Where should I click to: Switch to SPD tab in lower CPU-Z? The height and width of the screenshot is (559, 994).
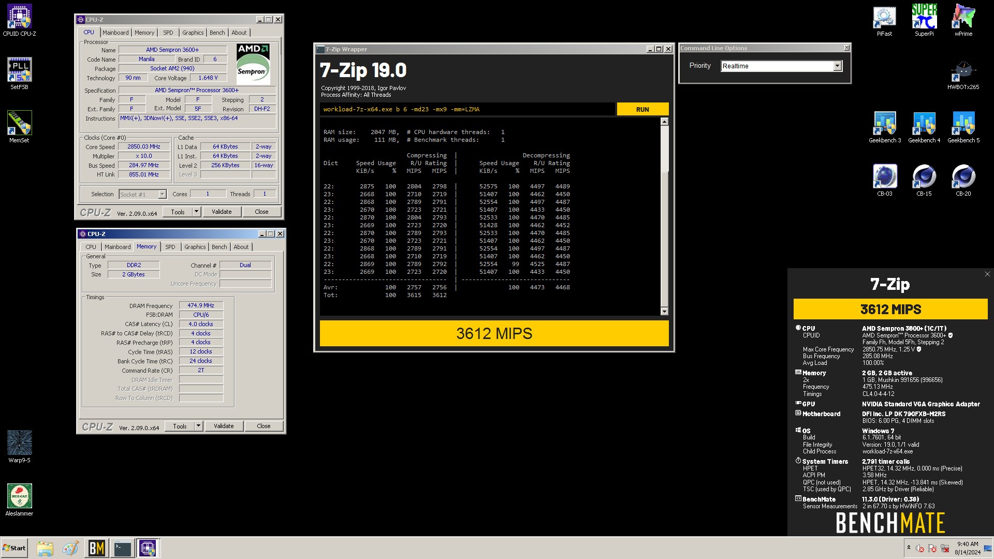170,247
